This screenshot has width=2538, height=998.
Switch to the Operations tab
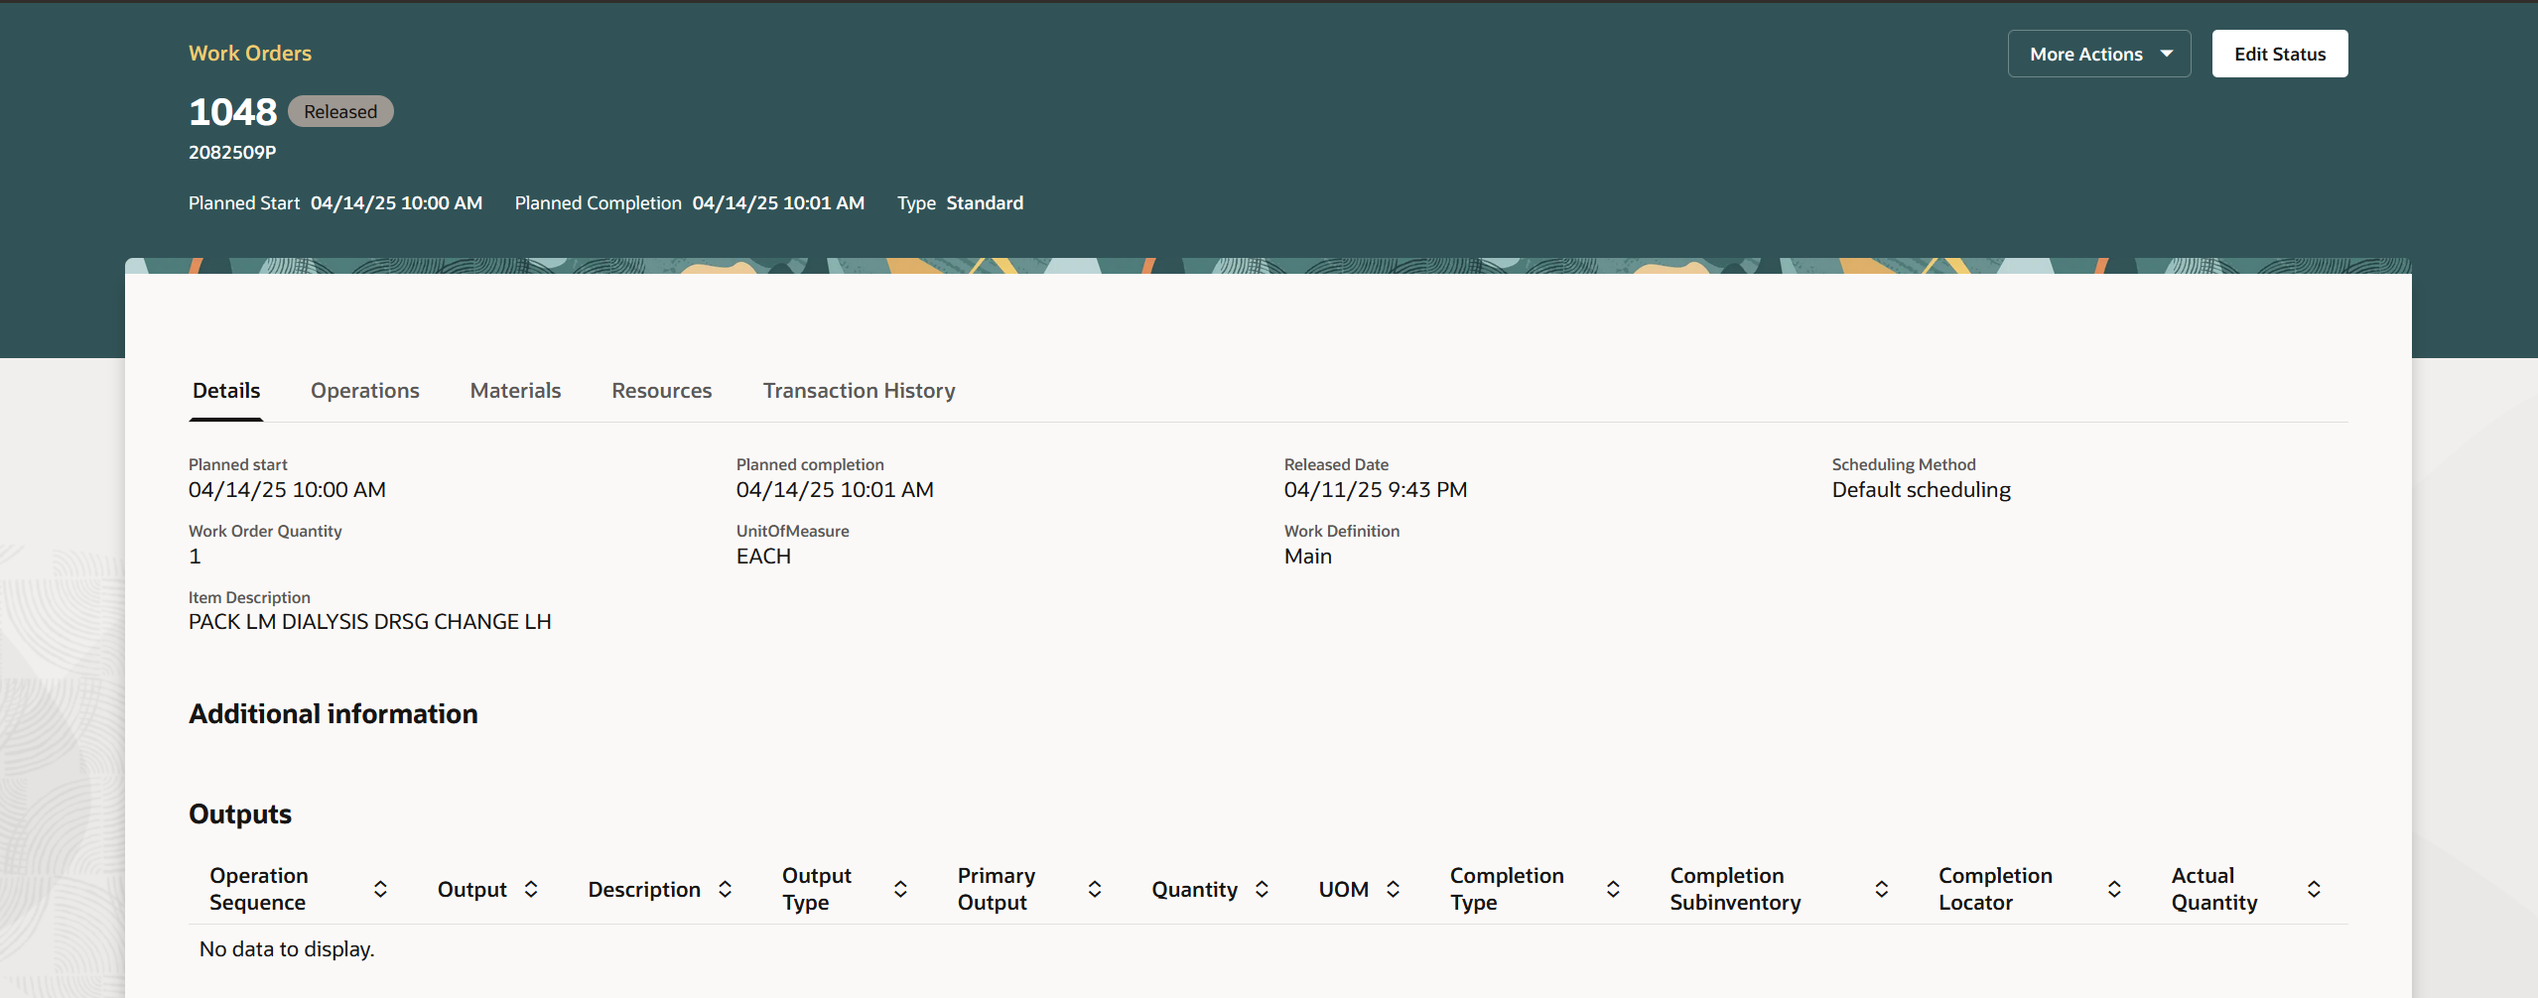tap(364, 390)
